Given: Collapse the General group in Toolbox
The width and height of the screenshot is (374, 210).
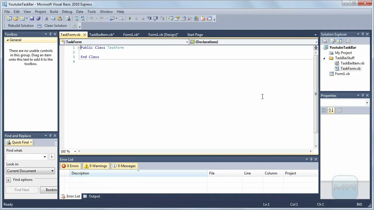Looking at the screenshot, I should [x=8, y=40].
